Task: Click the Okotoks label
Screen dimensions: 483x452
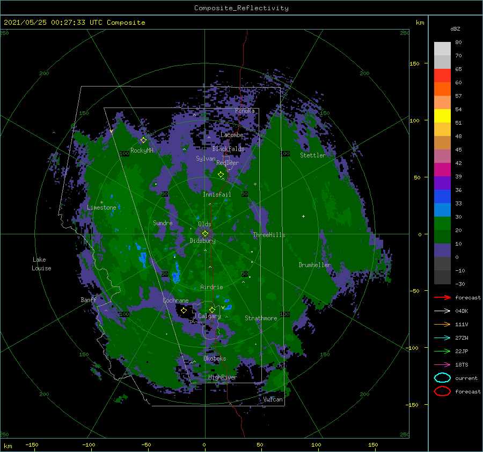Action: 215,358
